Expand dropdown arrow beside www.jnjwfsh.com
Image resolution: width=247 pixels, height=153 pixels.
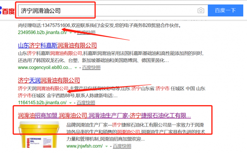(x=107, y=146)
